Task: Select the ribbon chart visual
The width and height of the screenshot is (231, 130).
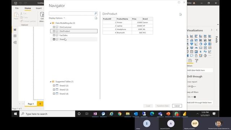Action: 210,40
